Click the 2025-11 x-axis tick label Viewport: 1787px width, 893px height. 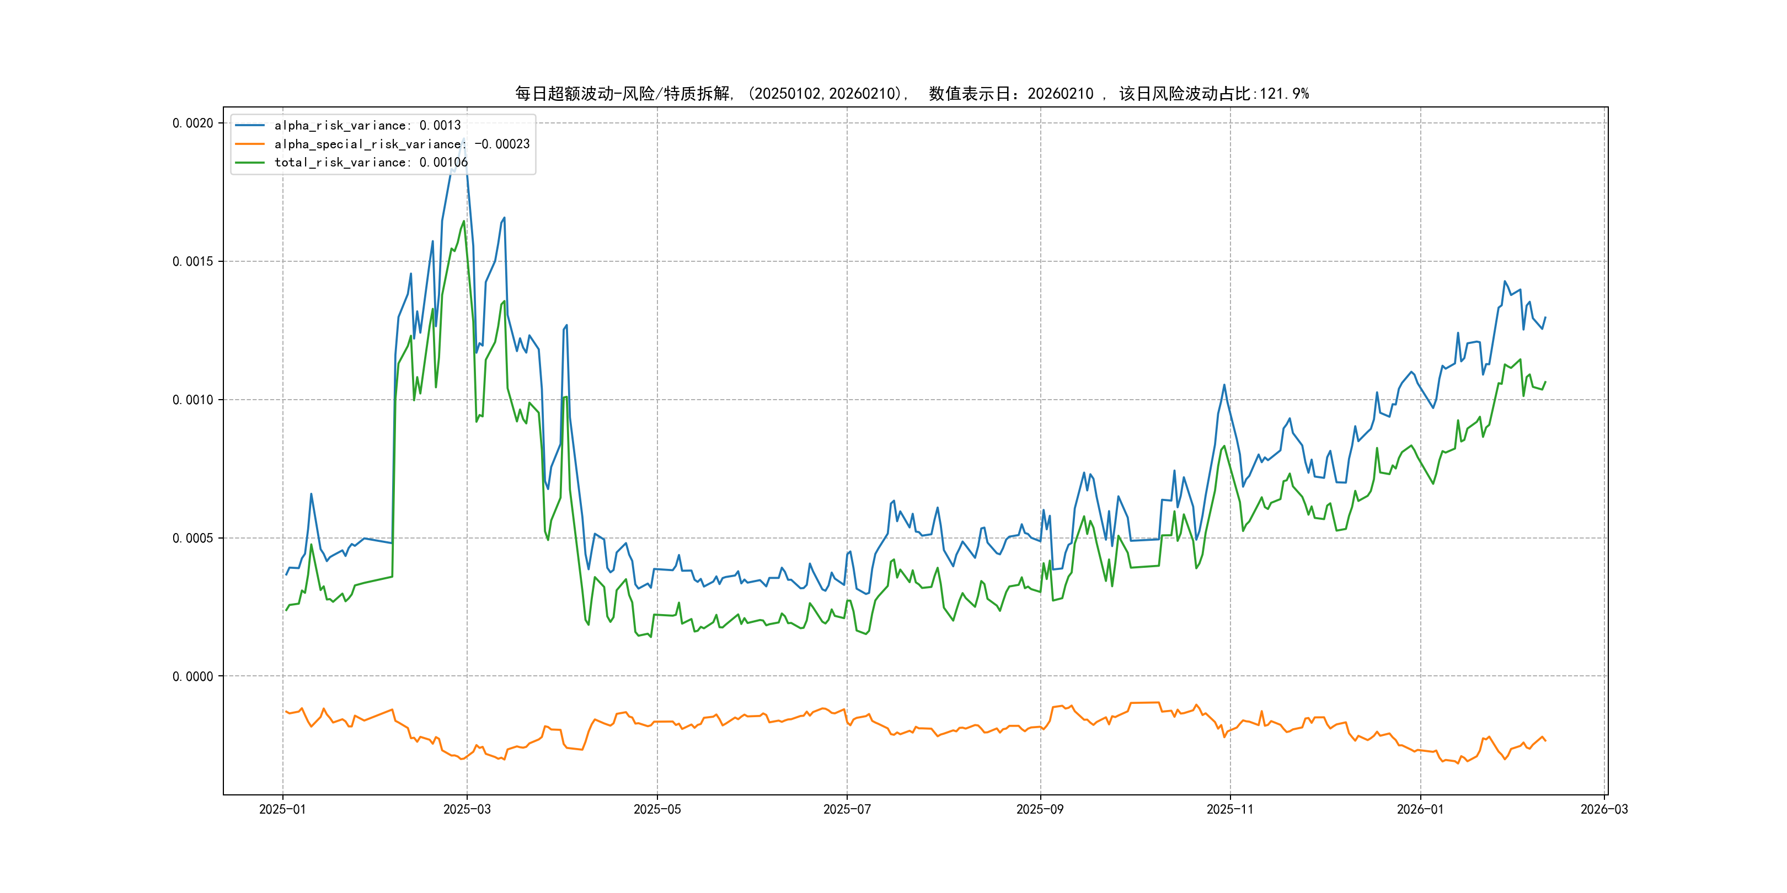pos(1230,809)
